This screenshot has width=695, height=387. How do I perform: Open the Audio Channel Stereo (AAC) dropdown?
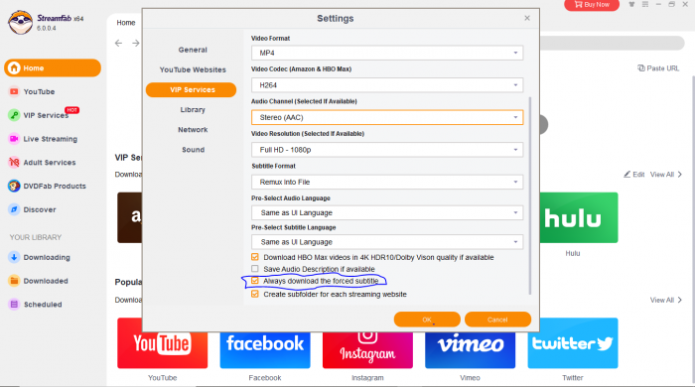coord(387,117)
